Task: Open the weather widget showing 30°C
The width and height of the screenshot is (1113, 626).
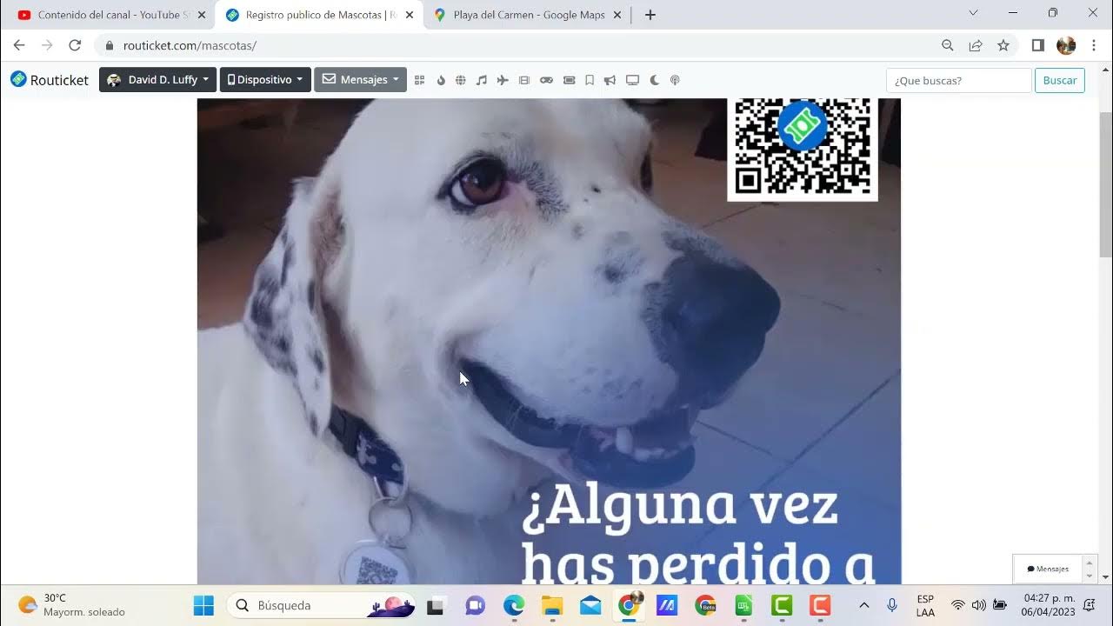Action: [72, 605]
